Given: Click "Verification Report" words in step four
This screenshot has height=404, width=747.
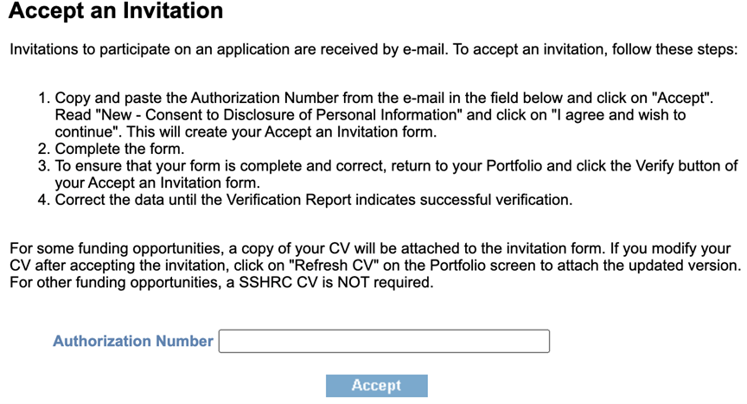Looking at the screenshot, I should 289,200.
